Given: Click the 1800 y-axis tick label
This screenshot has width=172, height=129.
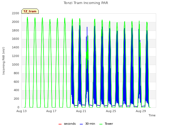Looking at the screenshot, I should (16, 30).
